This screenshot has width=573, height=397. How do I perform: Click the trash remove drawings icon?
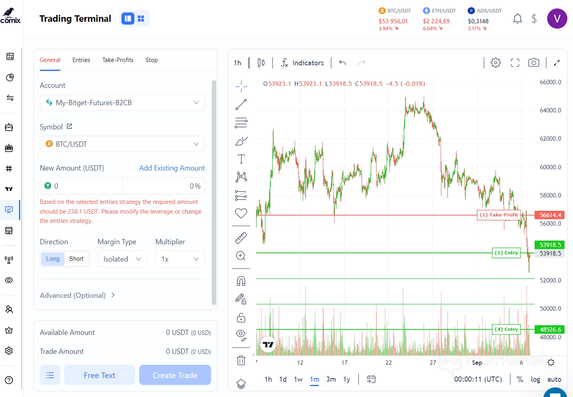click(x=241, y=360)
